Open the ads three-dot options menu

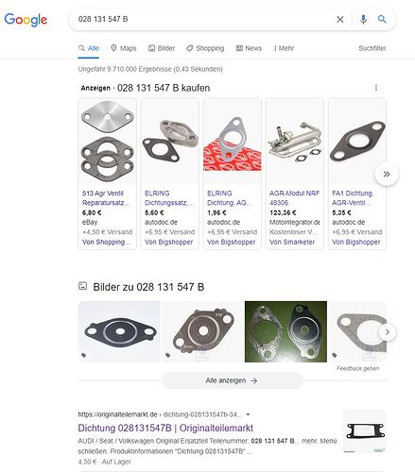(376, 88)
